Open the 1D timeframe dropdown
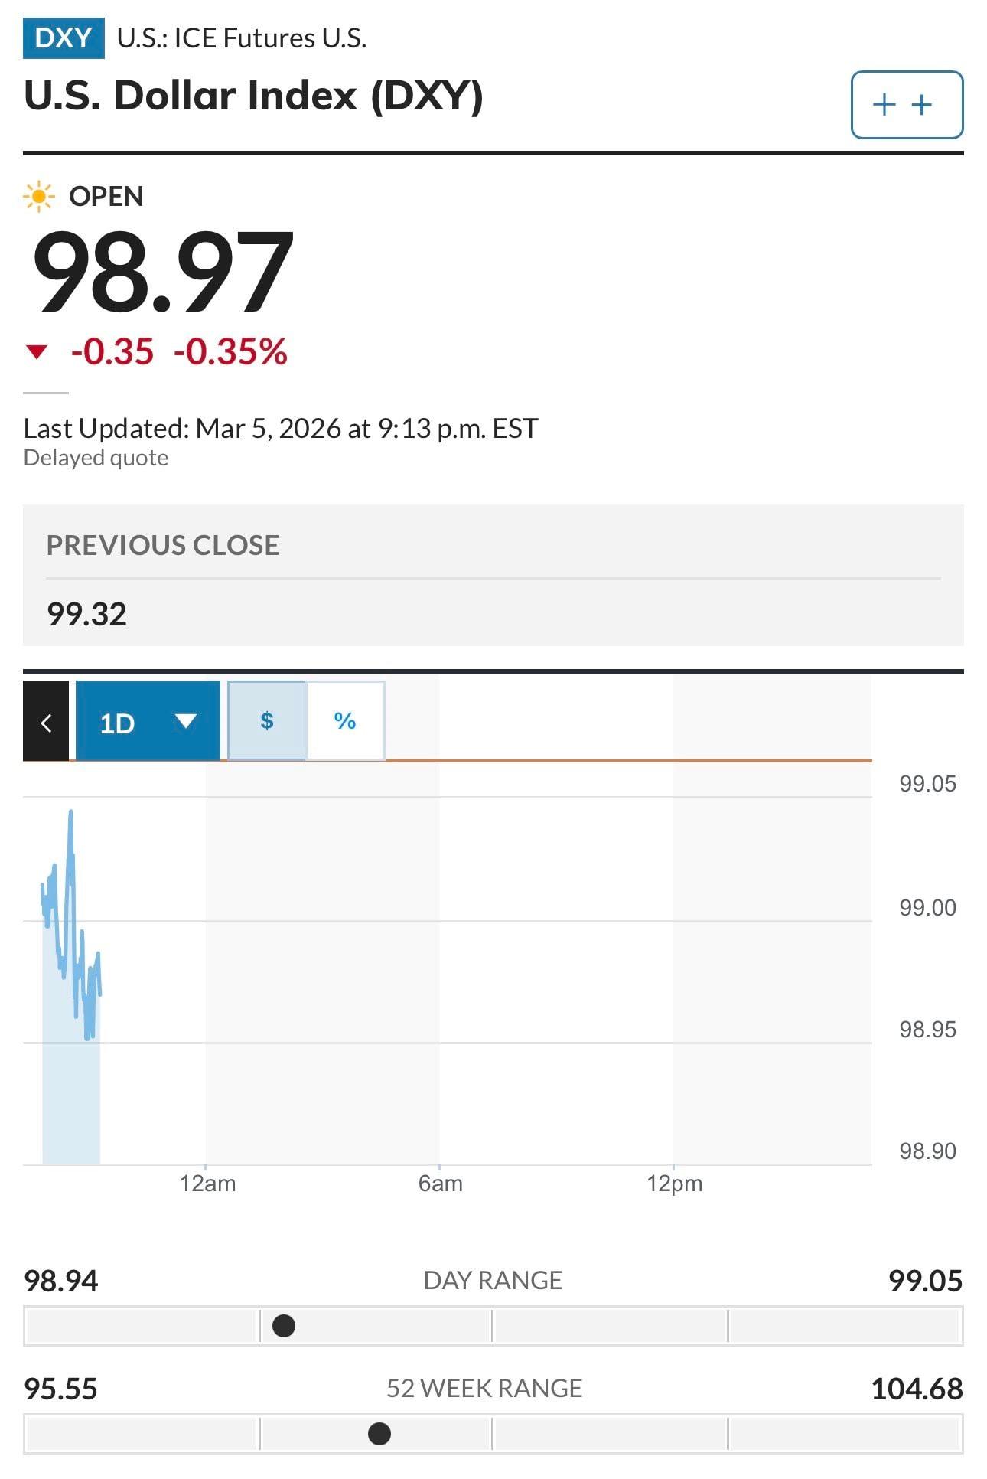The height and width of the screenshot is (1479, 987). pyautogui.click(x=148, y=722)
